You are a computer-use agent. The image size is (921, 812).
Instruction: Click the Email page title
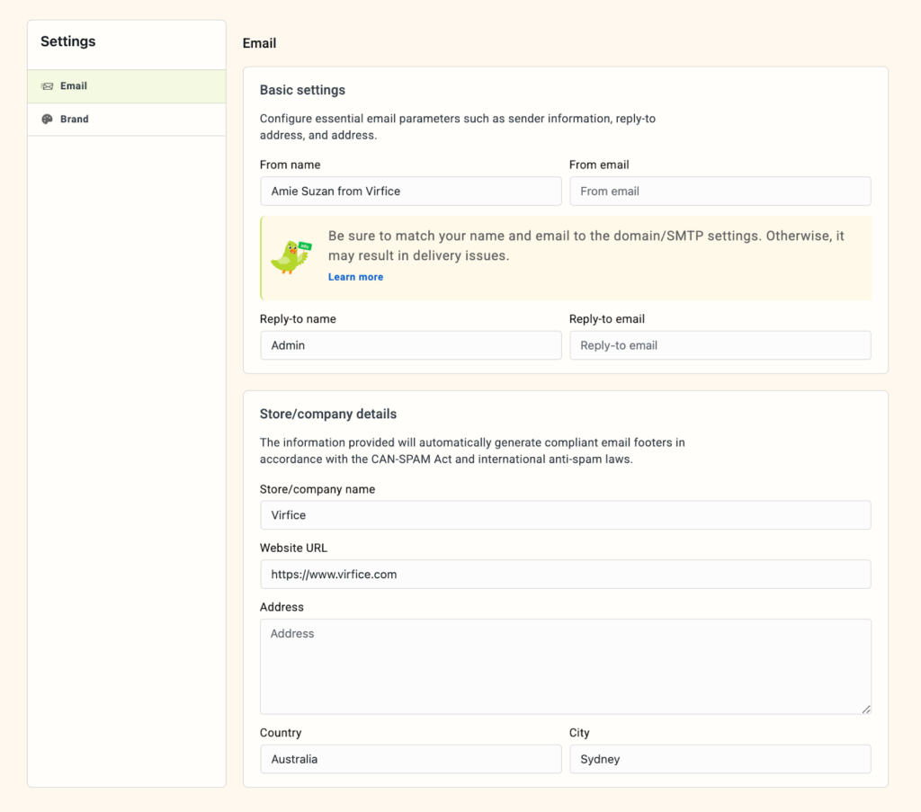pos(259,43)
